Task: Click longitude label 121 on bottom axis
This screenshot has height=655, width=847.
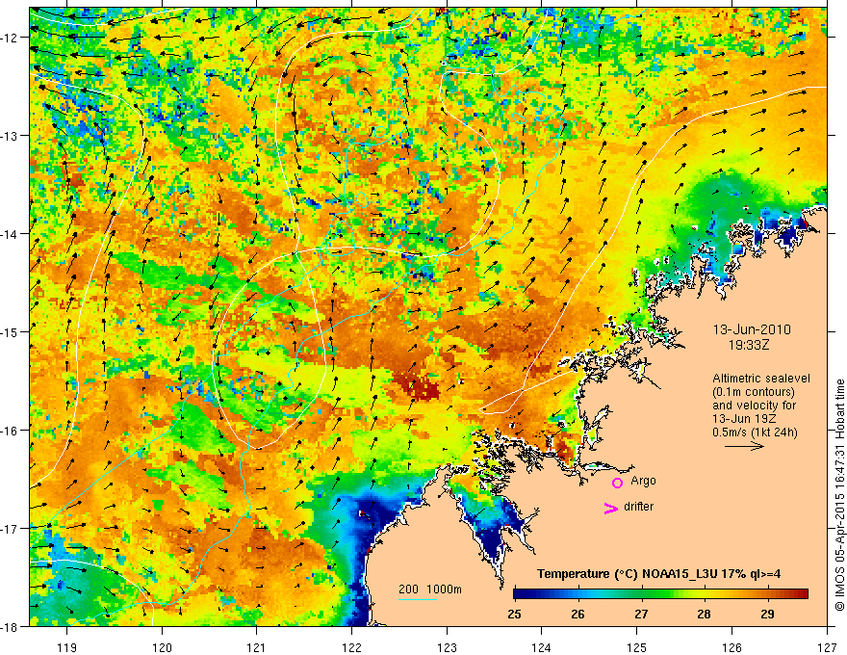Action: tap(257, 647)
